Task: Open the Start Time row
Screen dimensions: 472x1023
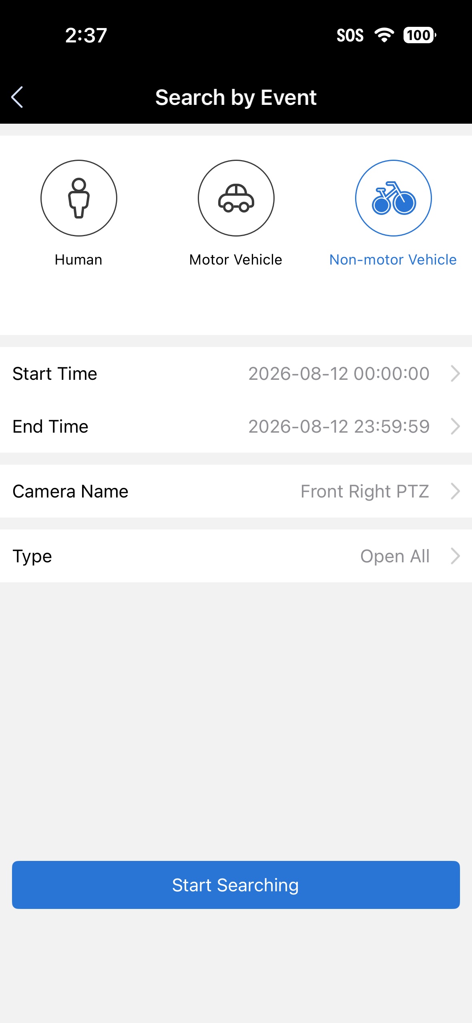Action: point(236,373)
